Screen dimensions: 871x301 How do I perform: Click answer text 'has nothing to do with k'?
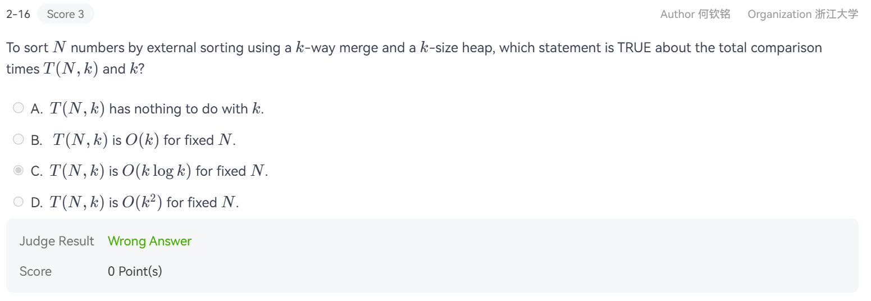click(x=185, y=108)
